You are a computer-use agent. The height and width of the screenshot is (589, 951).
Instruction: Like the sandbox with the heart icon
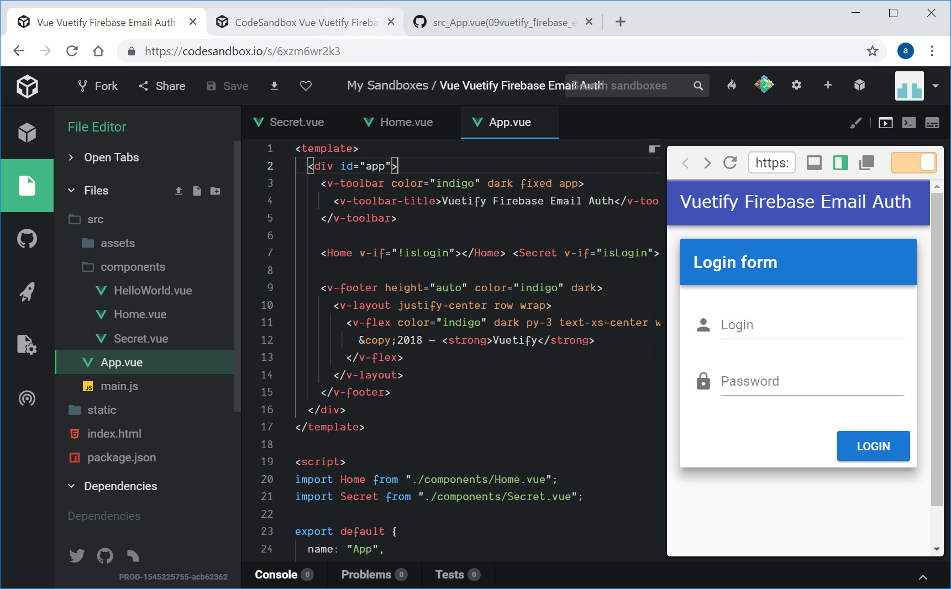pos(306,86)
